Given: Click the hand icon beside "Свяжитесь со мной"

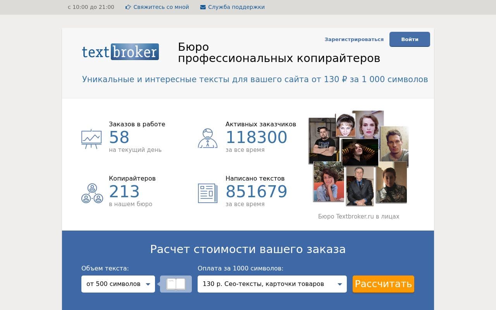Looking at the screenshot, I should click(128, 7).
